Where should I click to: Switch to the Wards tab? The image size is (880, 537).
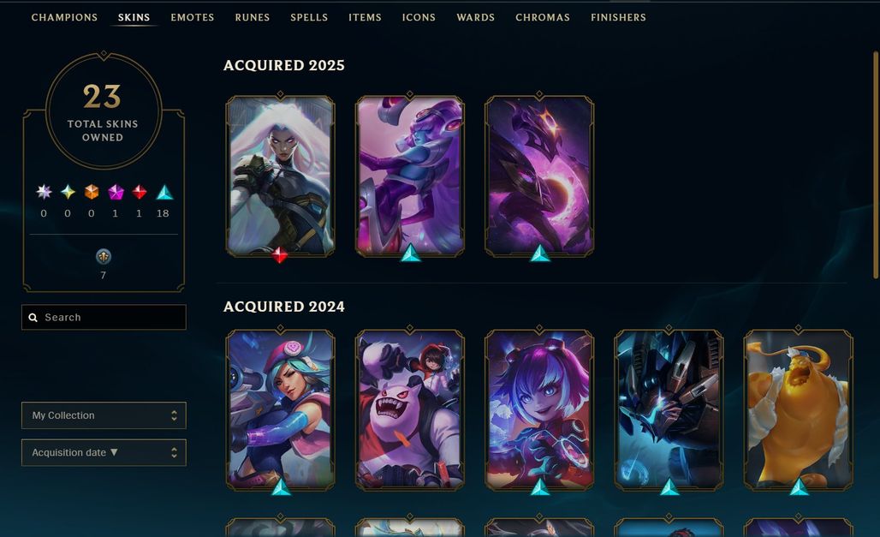point(476,17)
